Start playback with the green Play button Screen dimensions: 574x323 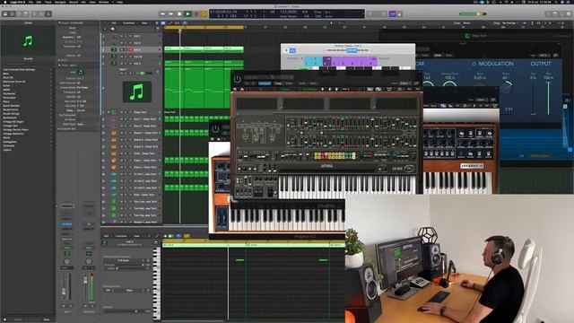(187, 14)
